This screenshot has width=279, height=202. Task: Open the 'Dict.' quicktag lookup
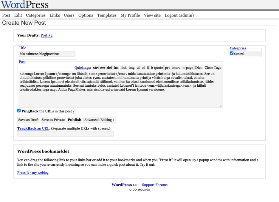coord(199,68)
